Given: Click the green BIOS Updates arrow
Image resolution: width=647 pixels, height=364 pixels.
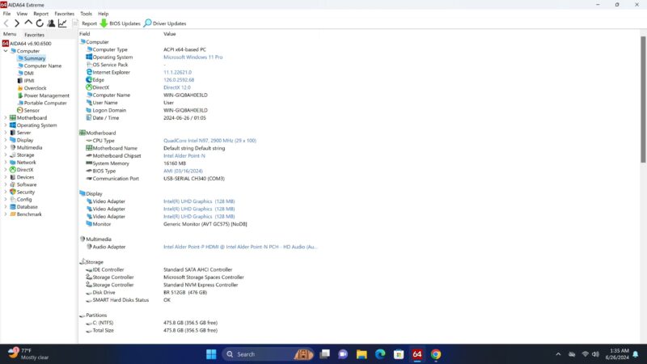Looking at the screenshot, I should (104, 23).
